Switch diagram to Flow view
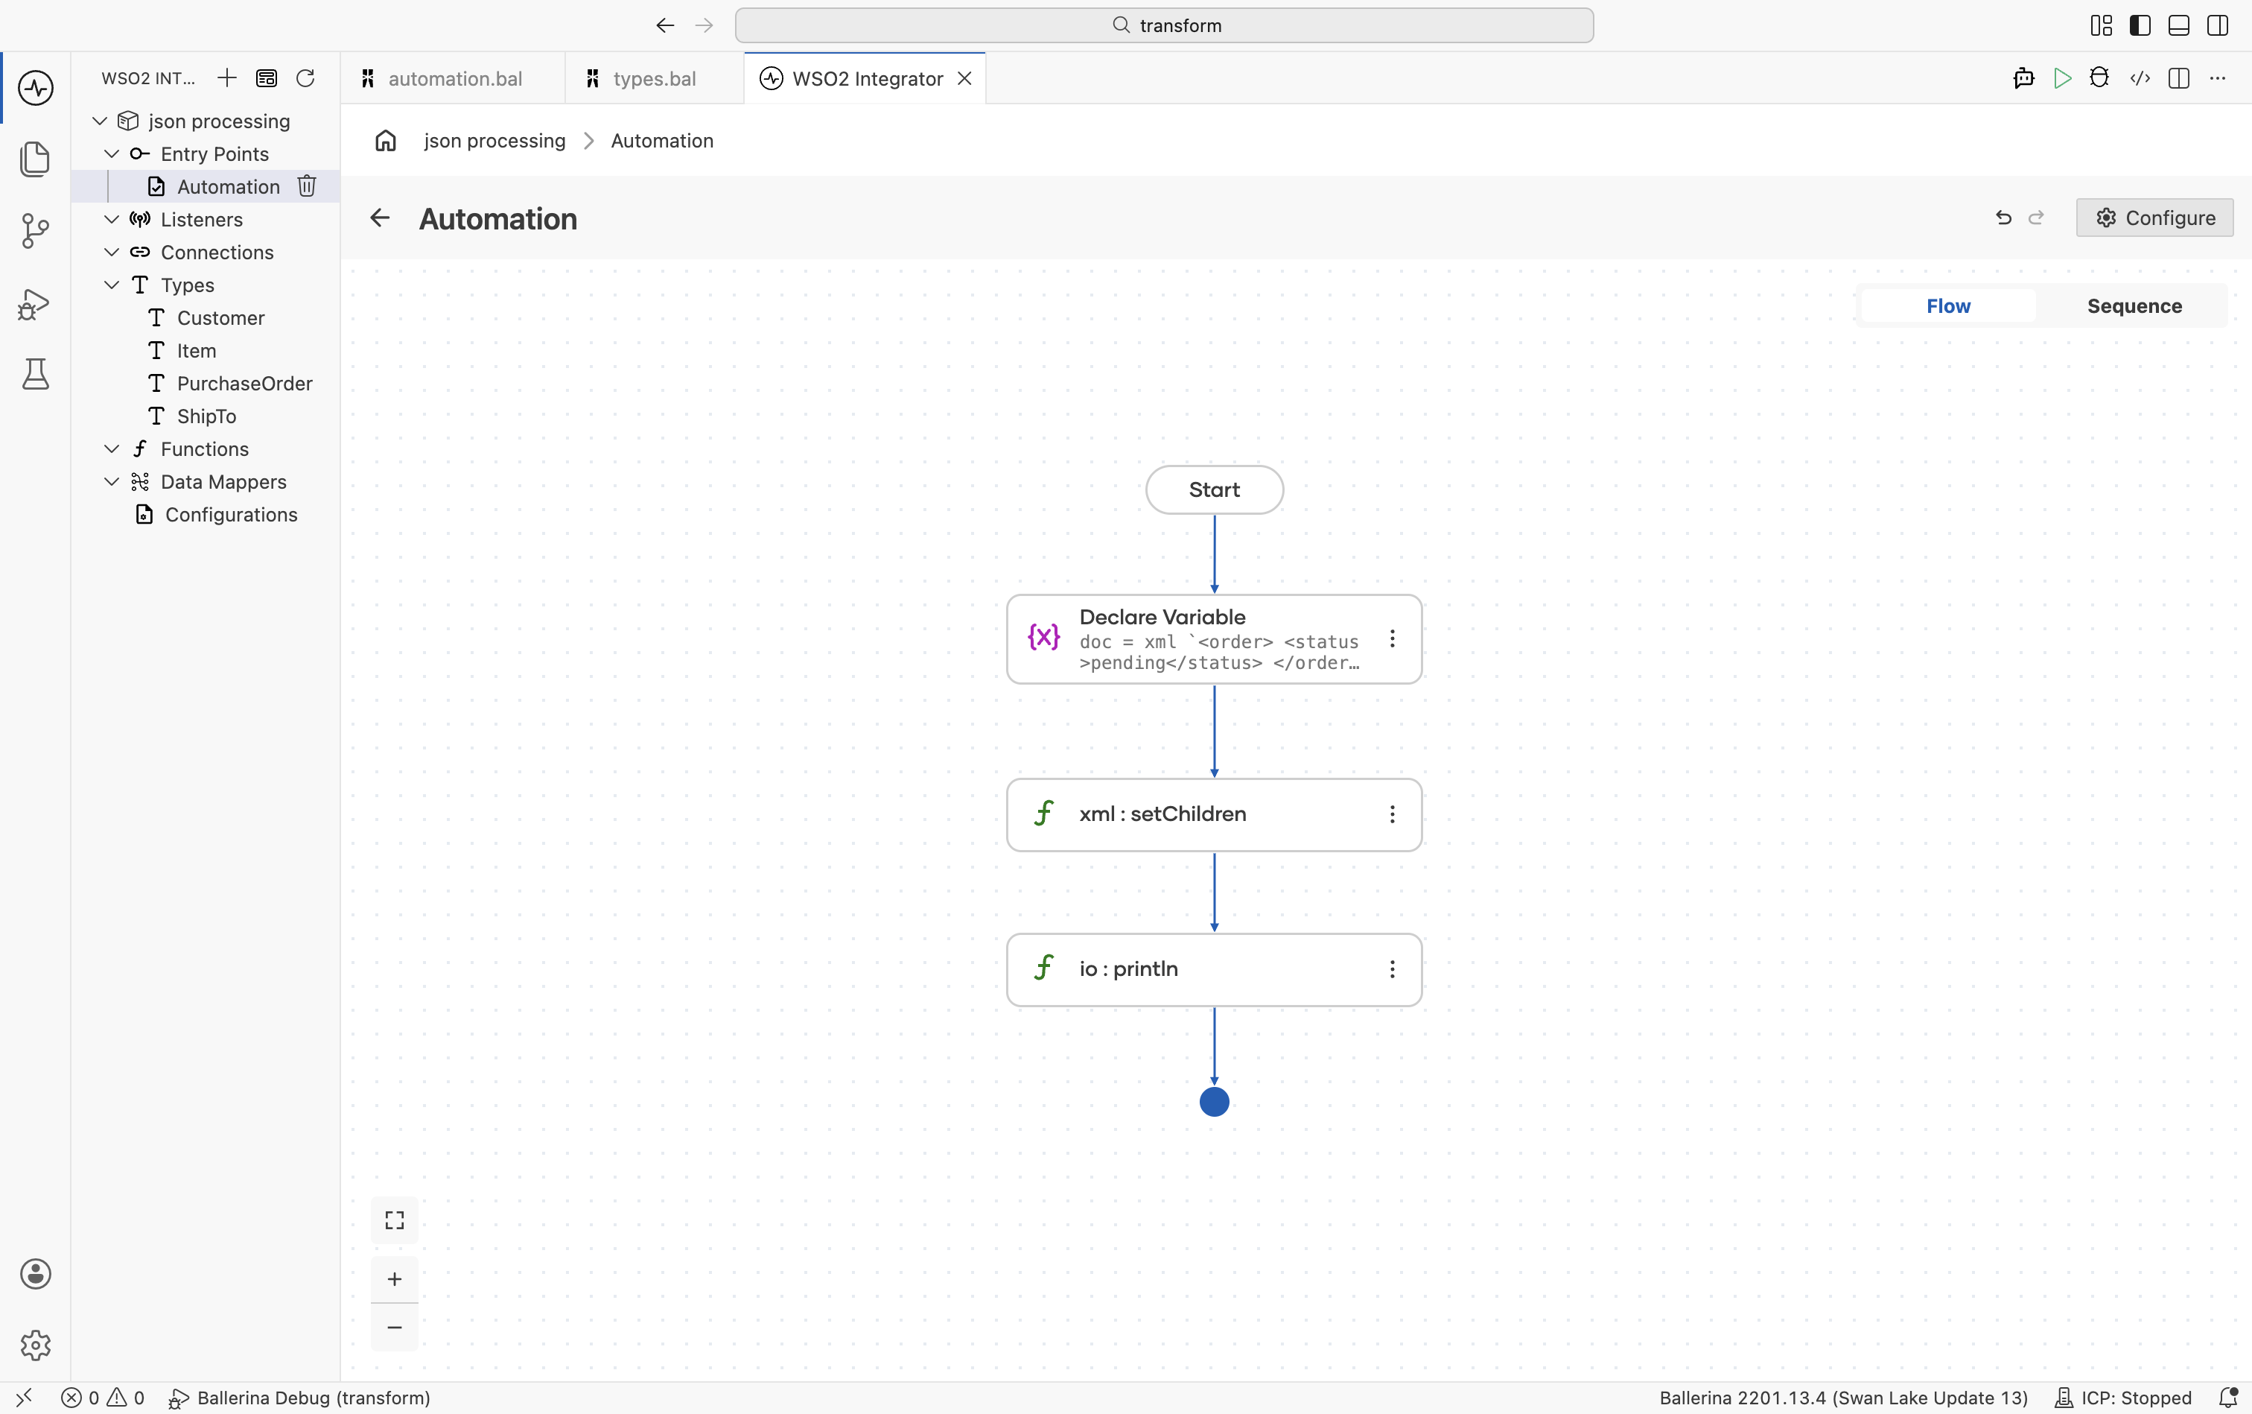The image size is (2252, 1414). click(x=1948, y=305)
